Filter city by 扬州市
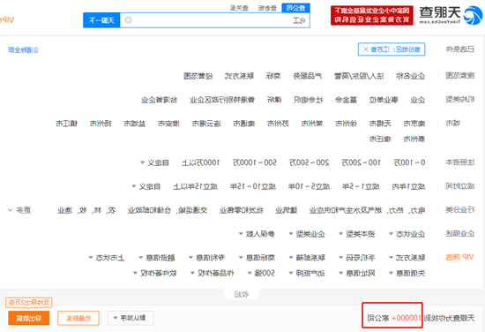The image size is (485, 332). coord(101,124)
